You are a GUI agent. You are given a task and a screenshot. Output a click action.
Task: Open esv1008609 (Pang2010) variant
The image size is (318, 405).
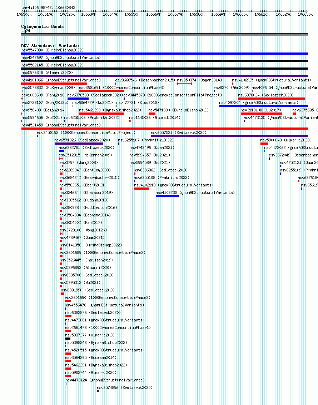pos(44,95)
